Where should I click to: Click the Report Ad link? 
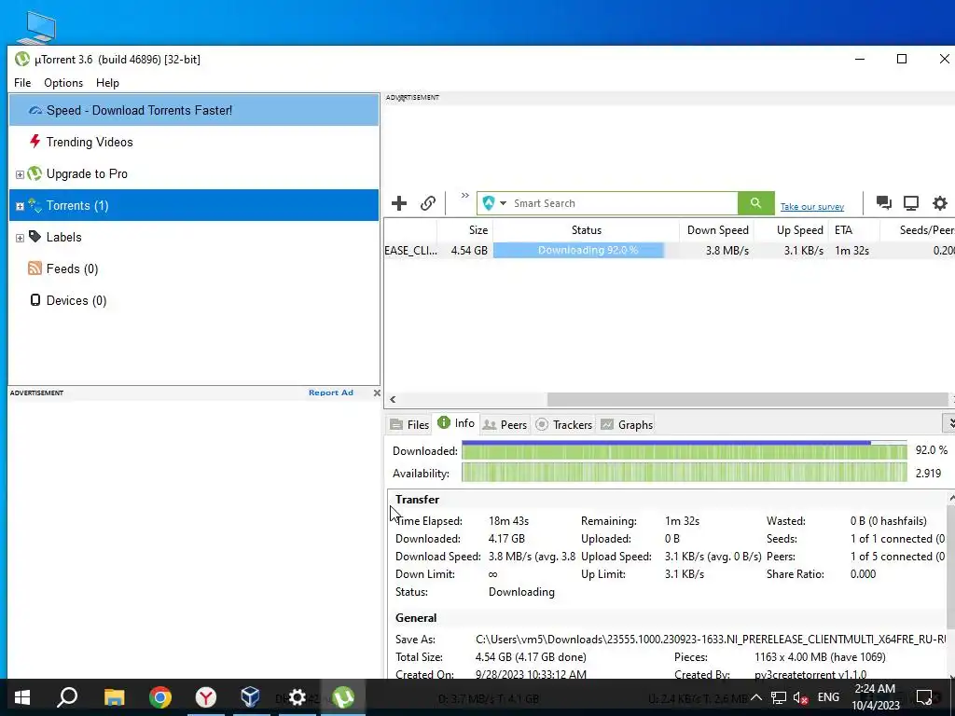[x=331, y=392]
